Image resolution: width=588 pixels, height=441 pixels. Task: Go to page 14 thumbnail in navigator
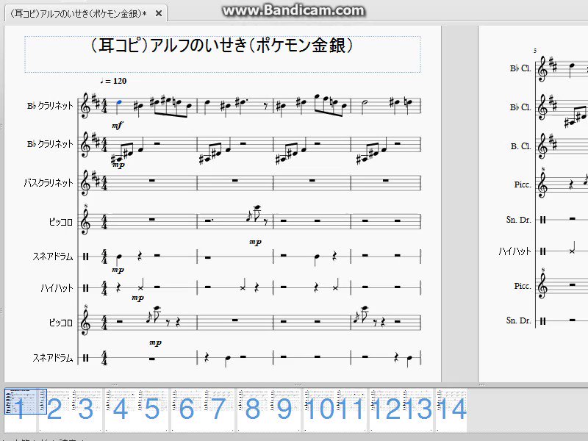pos(452,410)
